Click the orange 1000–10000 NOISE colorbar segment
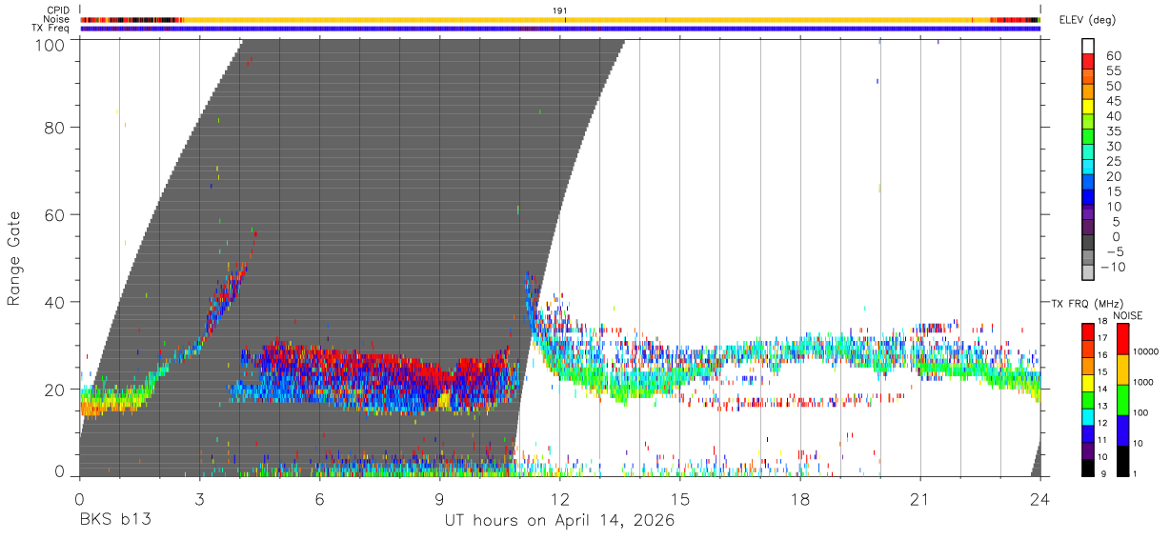The image size is (1170, 540). click(x=1121, y=370)
